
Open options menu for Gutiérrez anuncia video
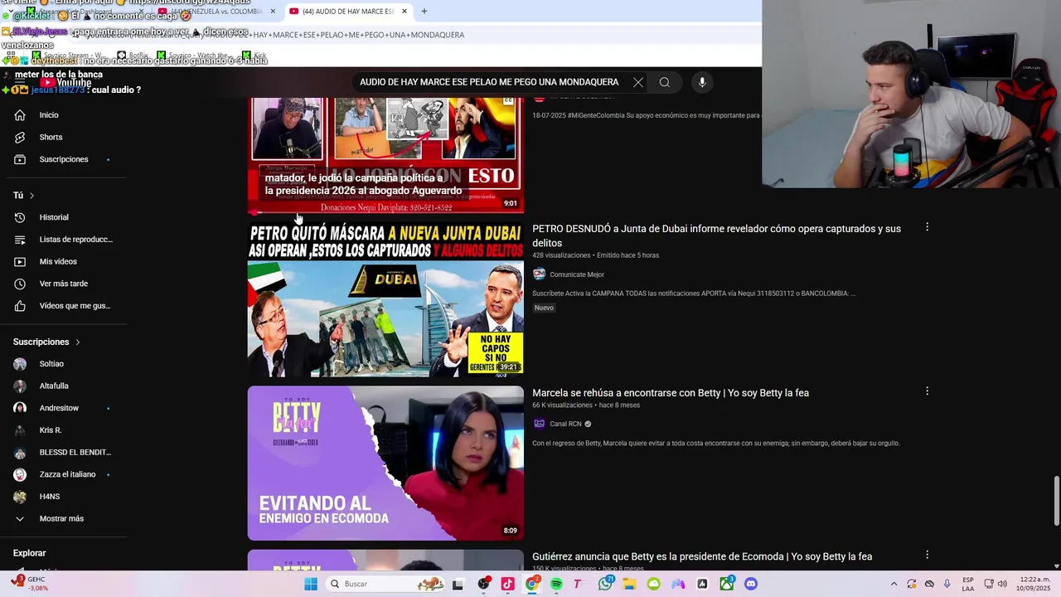click(x=927, y=555)
